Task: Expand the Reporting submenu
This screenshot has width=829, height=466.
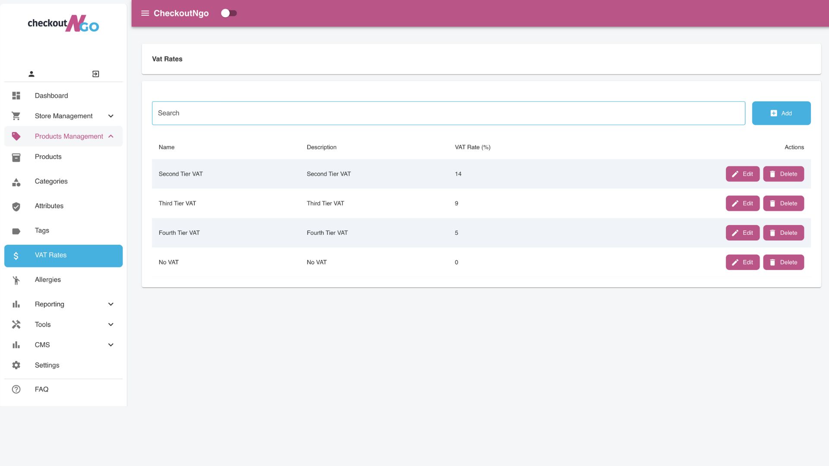Action: coord(111,304)
